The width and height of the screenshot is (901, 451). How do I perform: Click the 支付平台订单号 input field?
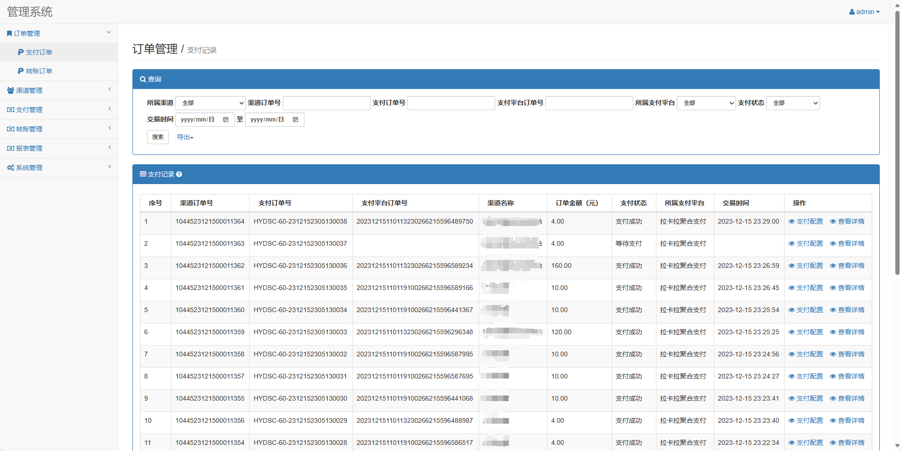tap(589, 103)
